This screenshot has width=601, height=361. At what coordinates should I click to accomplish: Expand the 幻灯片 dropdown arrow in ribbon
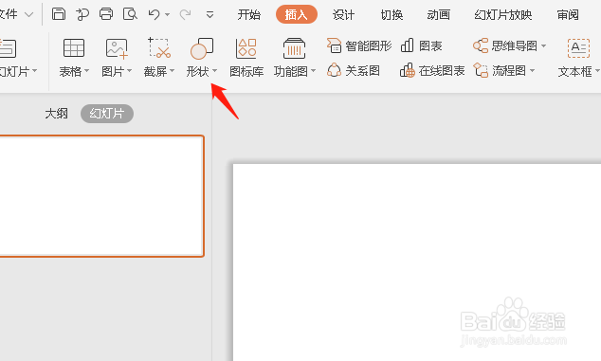[x=35, y=70]
